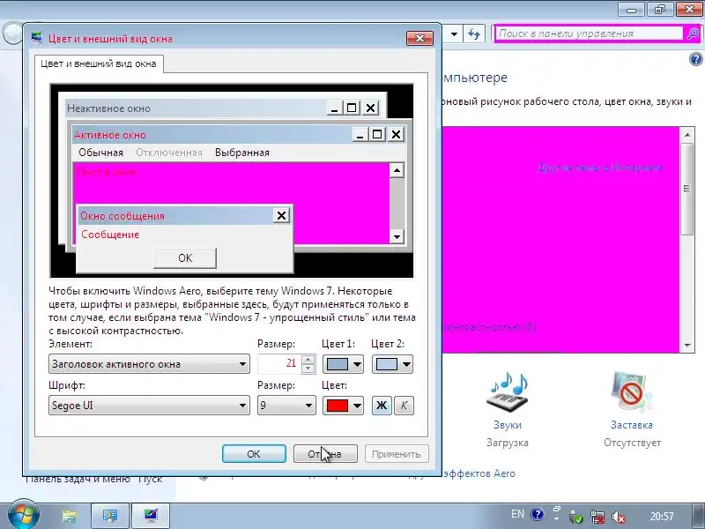705x529 pixels.
Task: Decrease element size with the down spinner arrow
Action: (308, 369)
